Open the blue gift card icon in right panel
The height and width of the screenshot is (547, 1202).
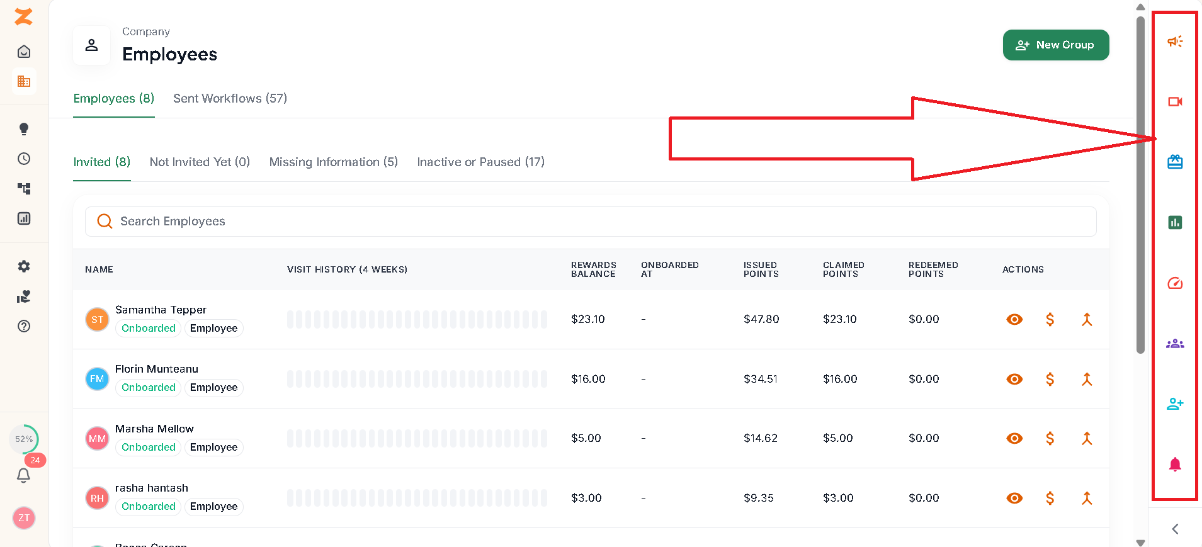[x=1175, y=162]
